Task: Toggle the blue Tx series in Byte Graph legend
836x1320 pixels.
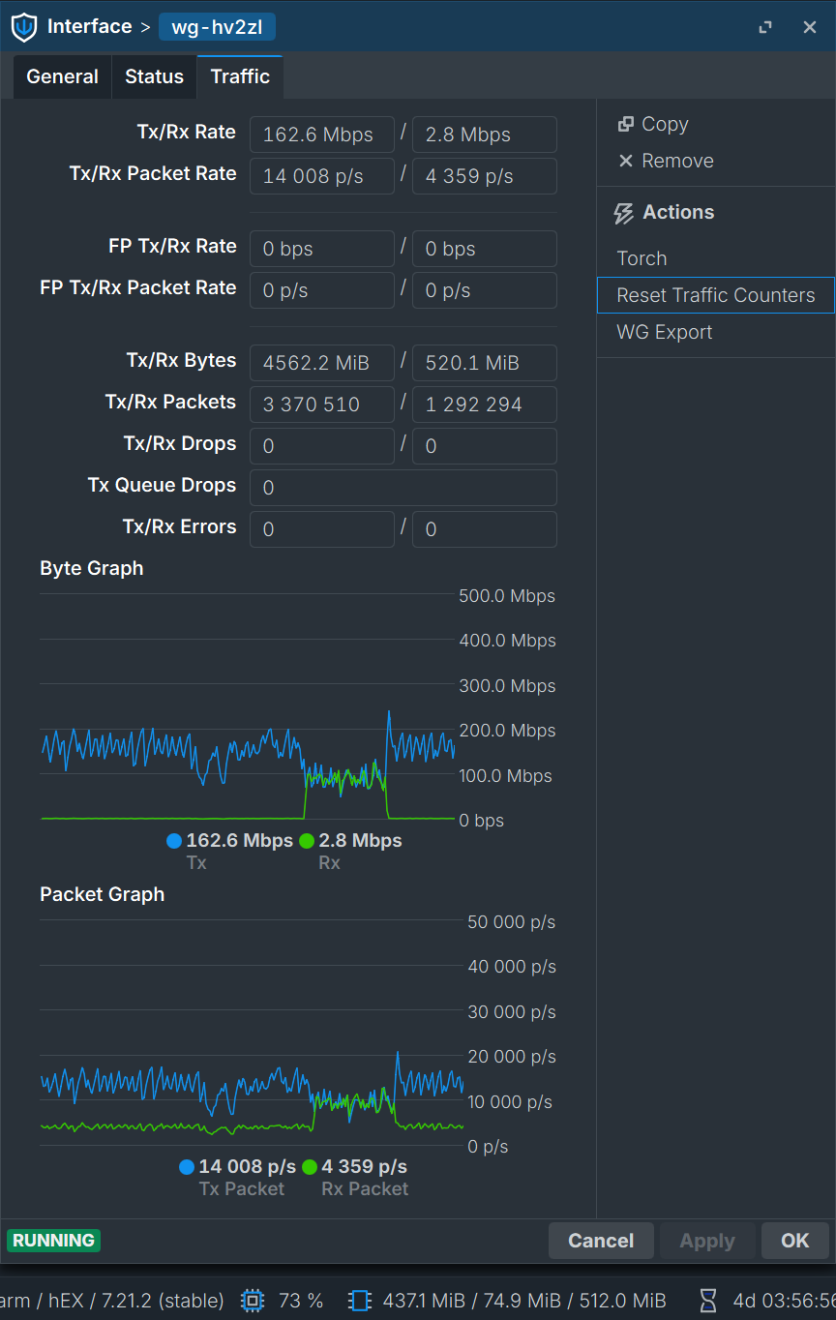Action: coord(174,841)
